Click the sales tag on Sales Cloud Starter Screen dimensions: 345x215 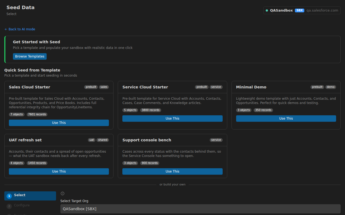tap(104, 87)
